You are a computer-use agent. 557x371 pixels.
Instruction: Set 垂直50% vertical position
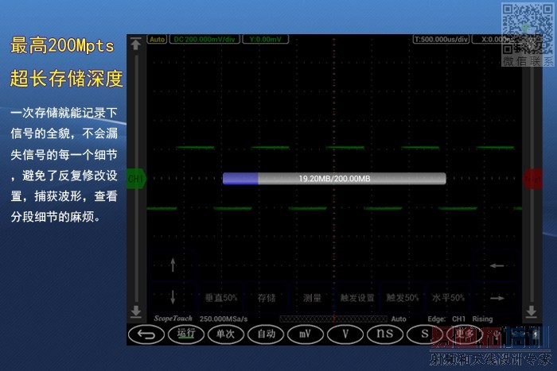[221, 298]
